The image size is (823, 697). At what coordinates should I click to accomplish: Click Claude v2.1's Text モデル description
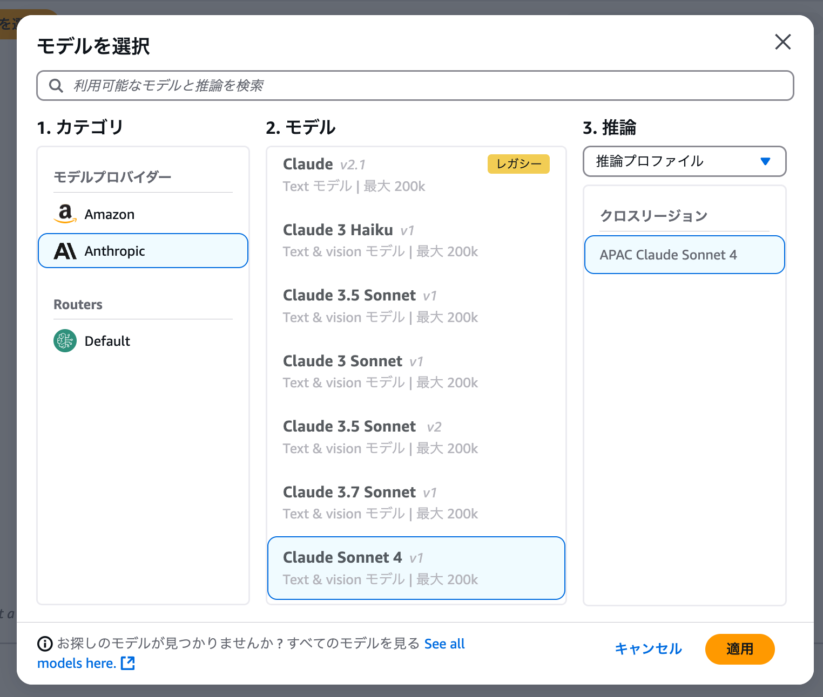point(354,186)
